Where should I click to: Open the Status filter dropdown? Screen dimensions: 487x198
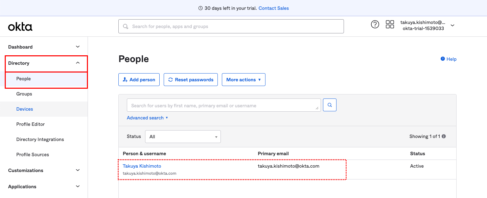click(x=183, y=137)
